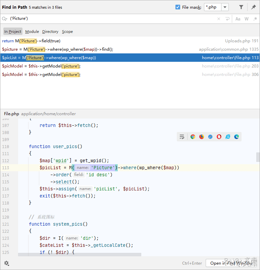The width and height of the screenshot is (260, 270).
Task: Clear the search query with X icon
Action: [219, 19]
